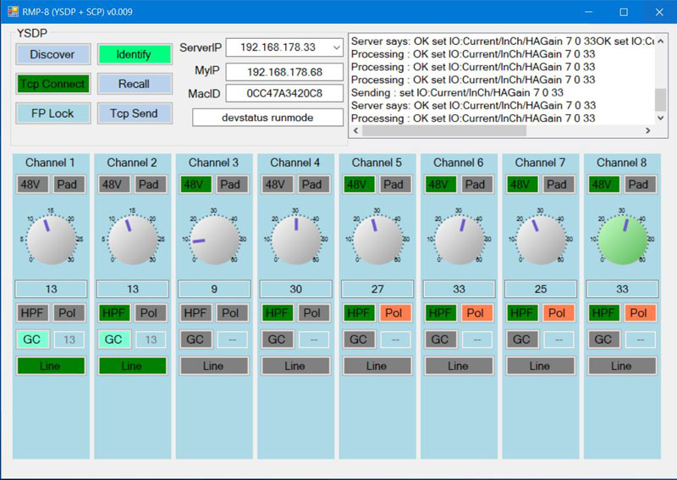Viewport: 677px width, 480px height.
Task: Disable Line input on Channel 2
Action: [x=133, y=367]
